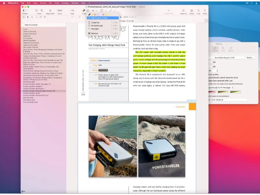The height and width of the screenshot is (195, 260).
Task: Click the Find magnifier icon
Action: pos(199,10)
